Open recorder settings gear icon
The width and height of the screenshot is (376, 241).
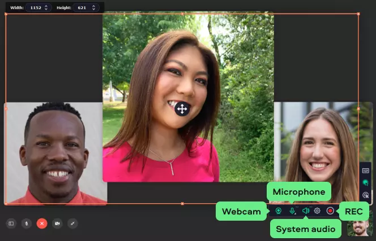[x=317, y=211]
